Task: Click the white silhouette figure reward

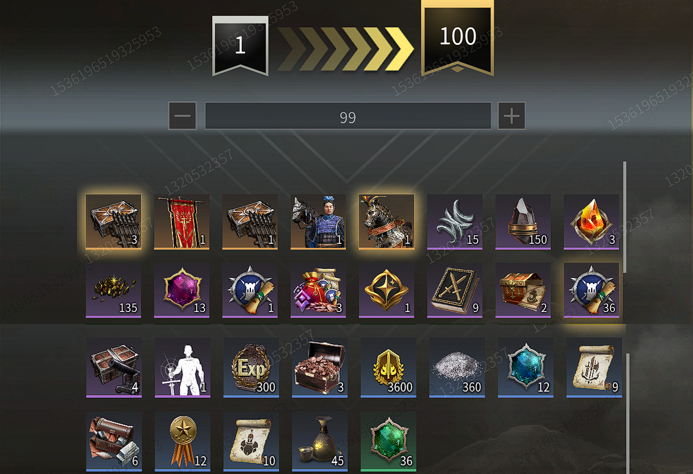Action: click(x=183, y=368)
